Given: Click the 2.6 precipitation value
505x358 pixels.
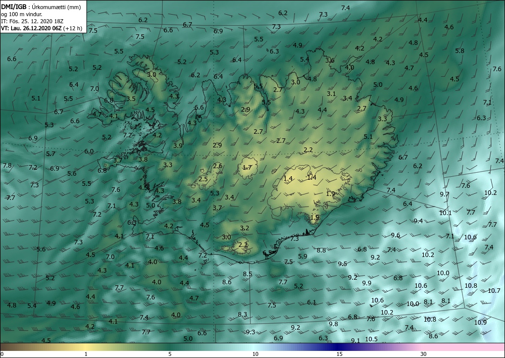Looking at the screenshot, I should coord(218,166).
